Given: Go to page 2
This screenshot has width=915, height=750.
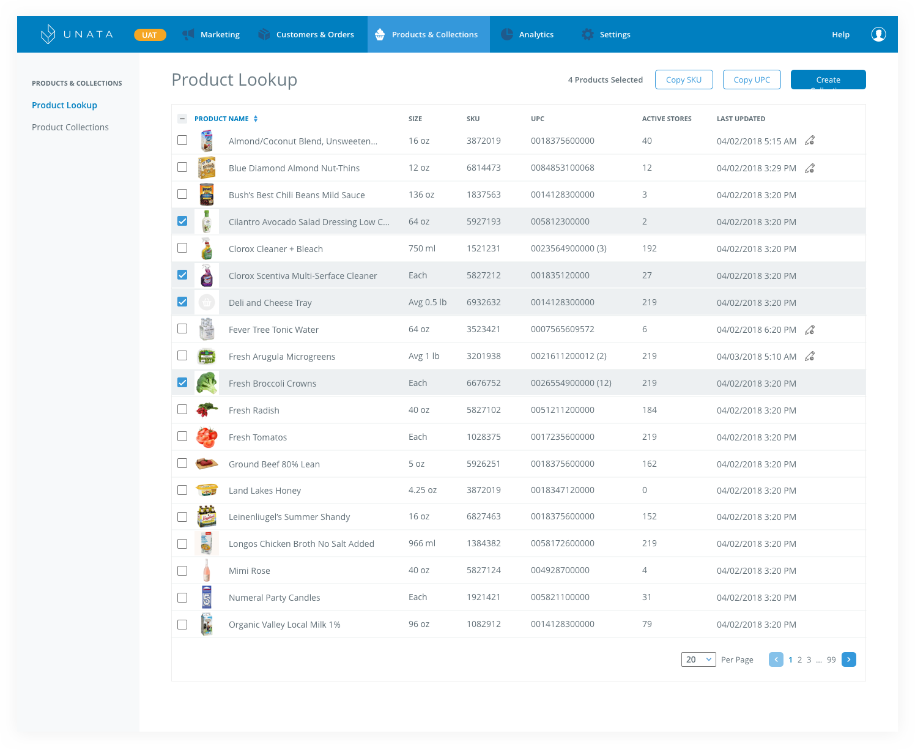Looking at the screenshot, I should click(x=799, y=659).
